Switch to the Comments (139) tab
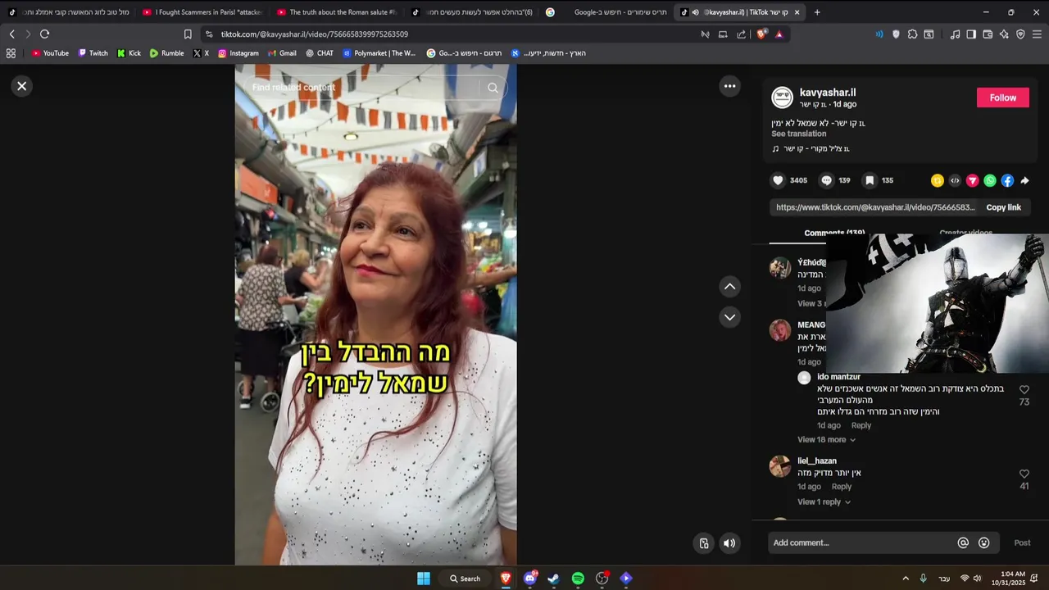1049x590 pixels. click(834, 233)
